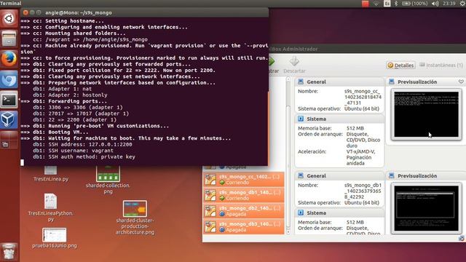Screen dimensions: 466x262
Task: Open the Wi-Fi network indicator
Action: coord(376,4)
